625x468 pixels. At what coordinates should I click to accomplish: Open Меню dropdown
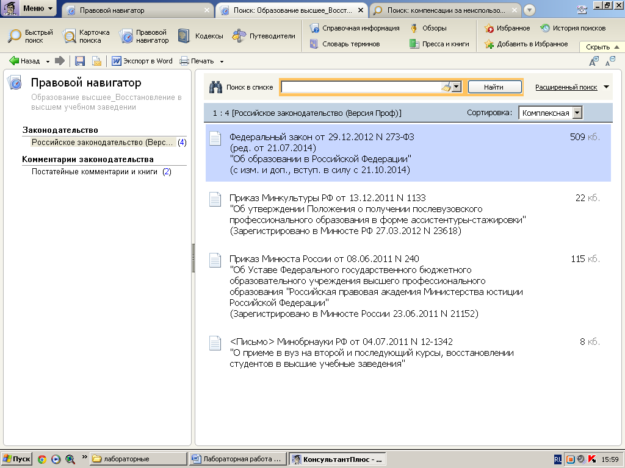point(28,9)
